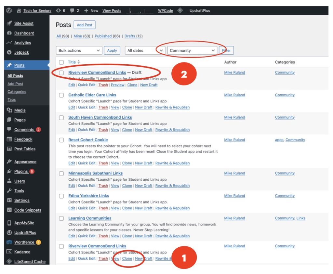The height and width of the screenshot is (274, 333).
Task: Click Mike Ruland author link for Edina Yorkshire
Action: [x=234, y=196]
